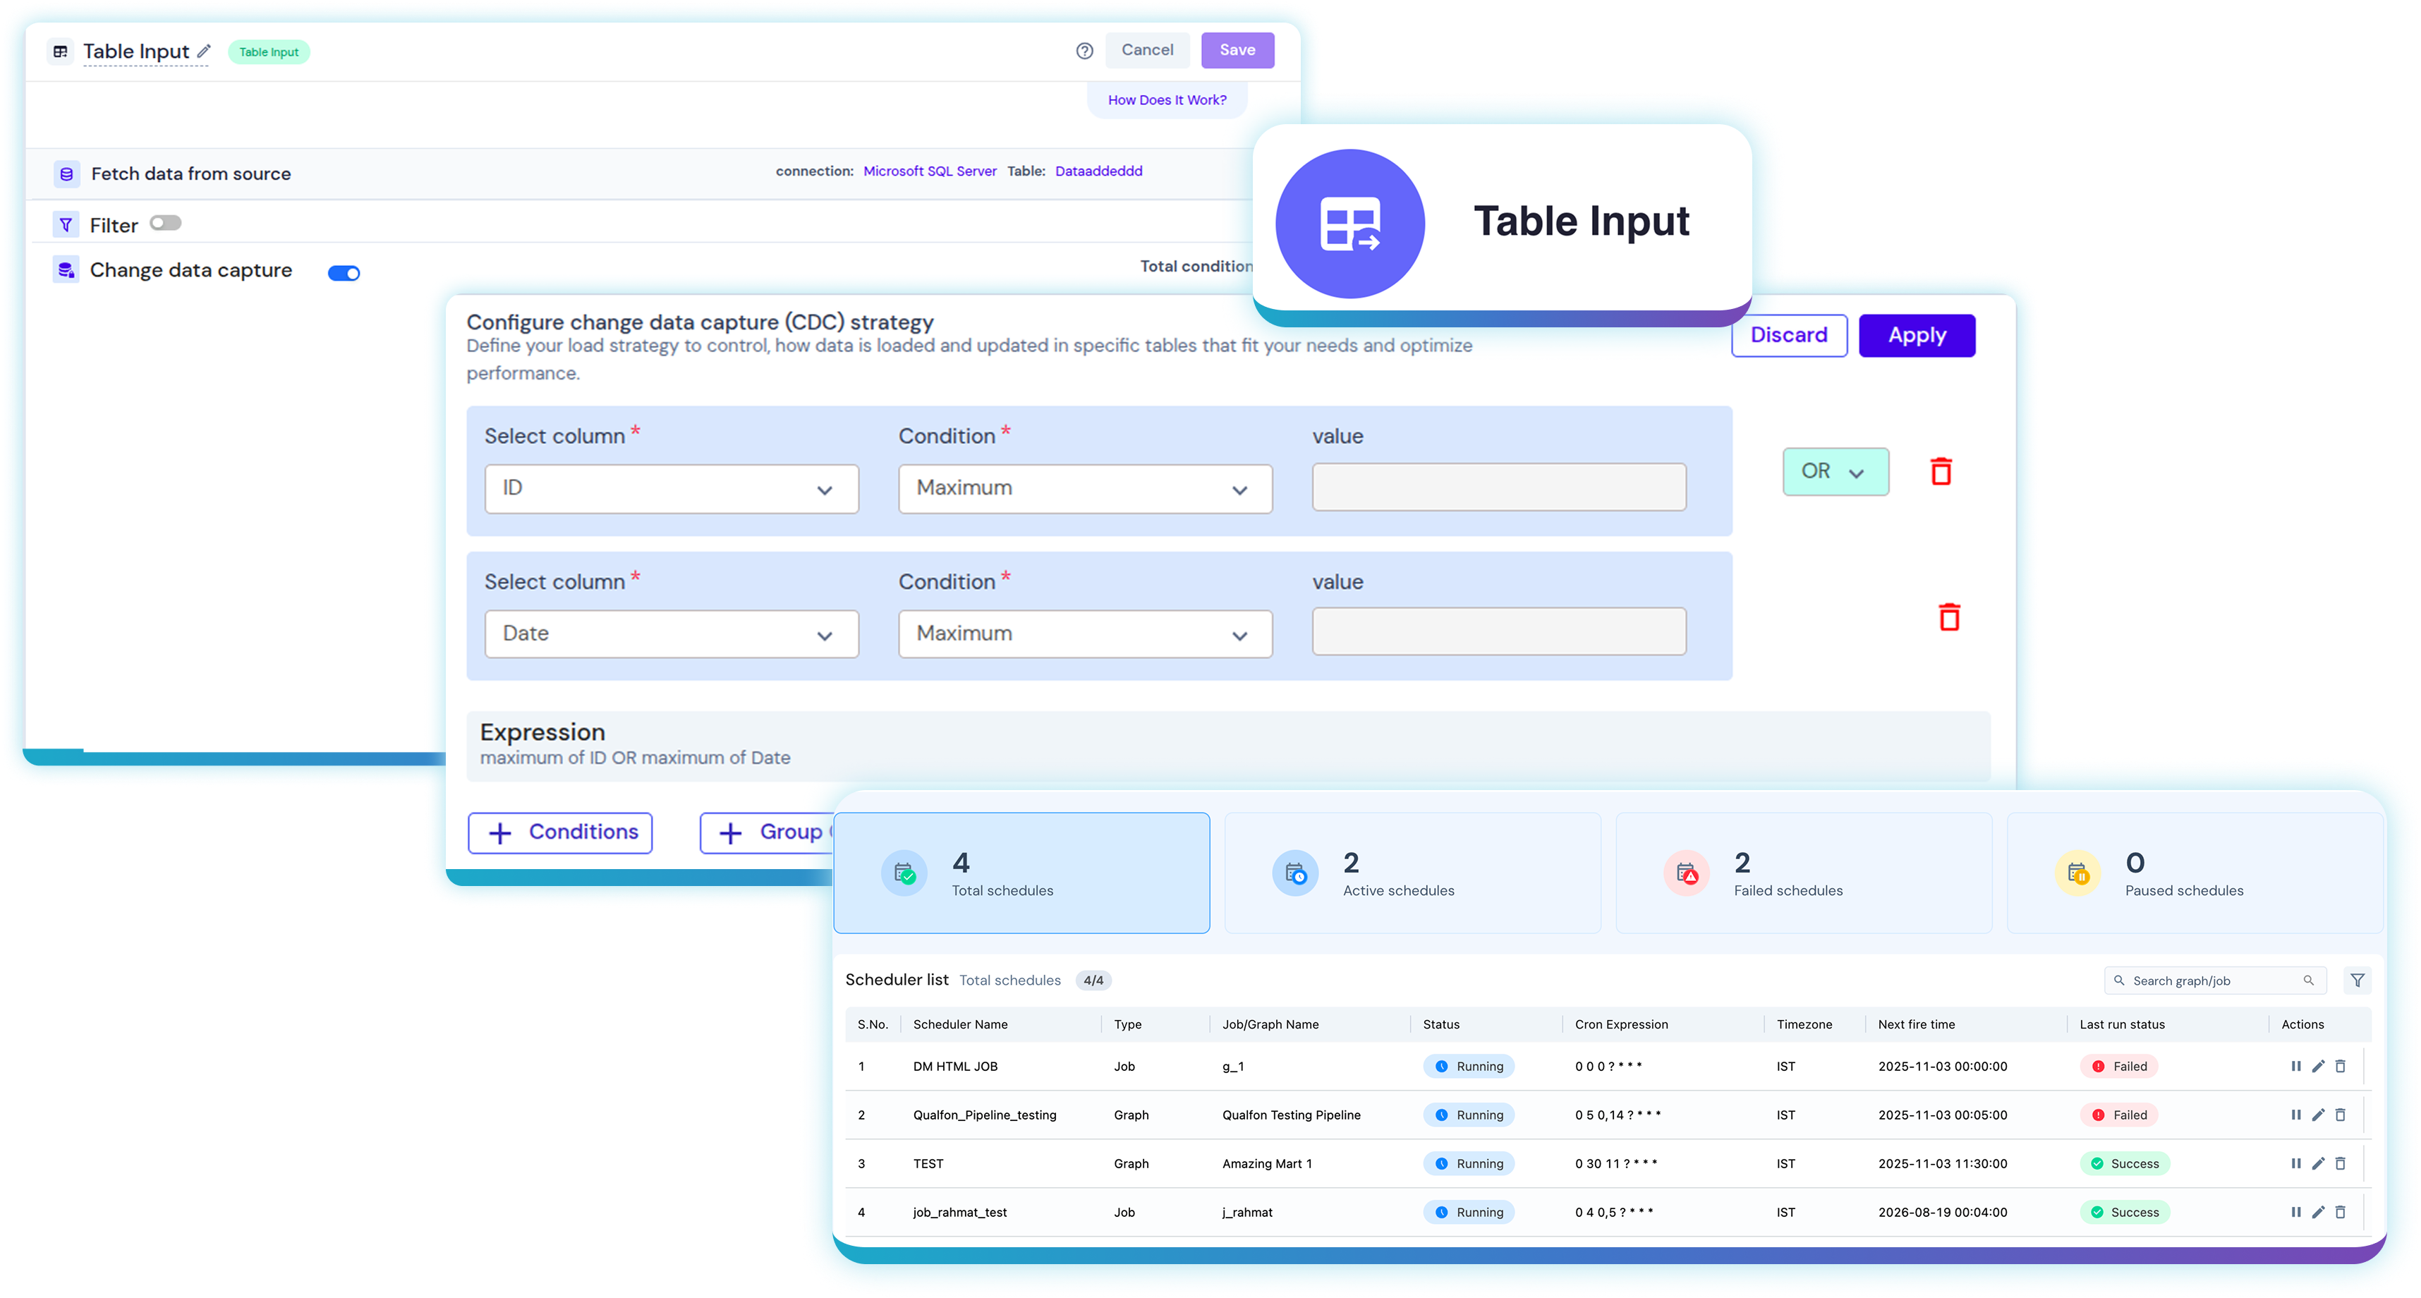Select the Paused schedules card

pos(2195,873)
